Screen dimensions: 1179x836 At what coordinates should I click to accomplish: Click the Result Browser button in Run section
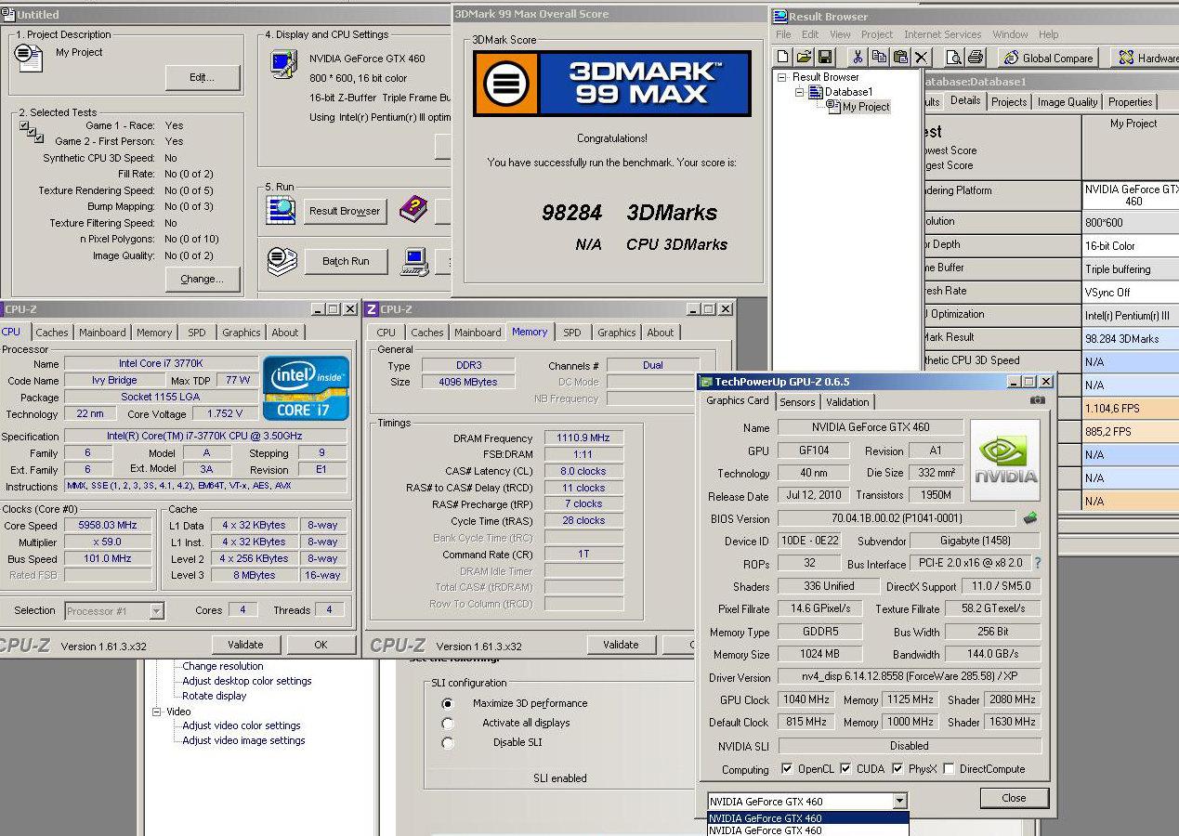point(345,211)
